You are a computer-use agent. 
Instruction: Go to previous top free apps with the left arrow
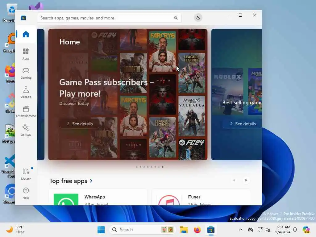(234, 180)
